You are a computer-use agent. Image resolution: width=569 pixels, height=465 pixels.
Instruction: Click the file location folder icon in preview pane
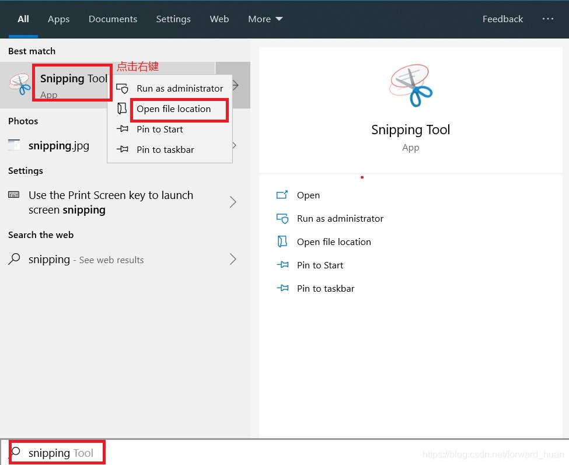pyautogui.click(x=282, y=242)
